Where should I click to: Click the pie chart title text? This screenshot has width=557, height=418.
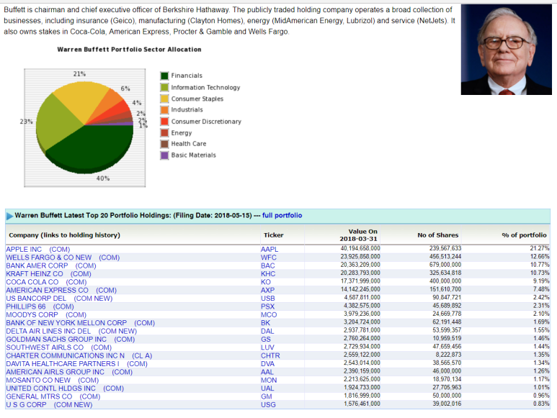pyautogui.click(x=129, y=49)
